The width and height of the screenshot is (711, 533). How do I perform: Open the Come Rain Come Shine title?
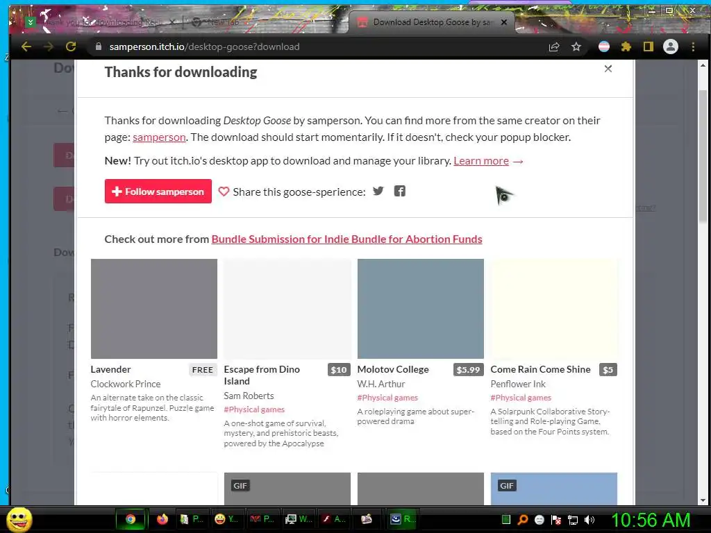coord(540,369)
